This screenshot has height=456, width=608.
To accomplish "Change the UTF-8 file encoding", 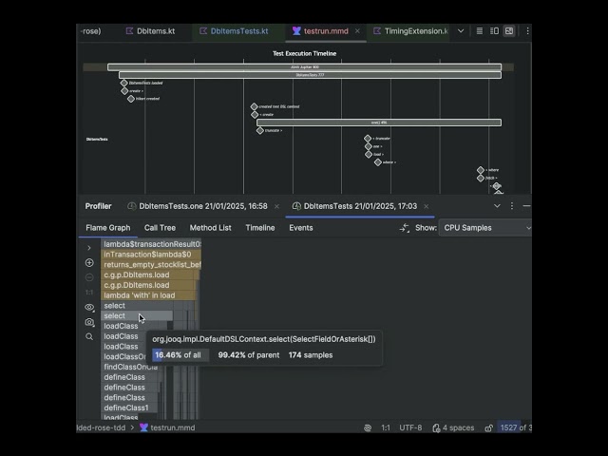I will tap(410, 427).
